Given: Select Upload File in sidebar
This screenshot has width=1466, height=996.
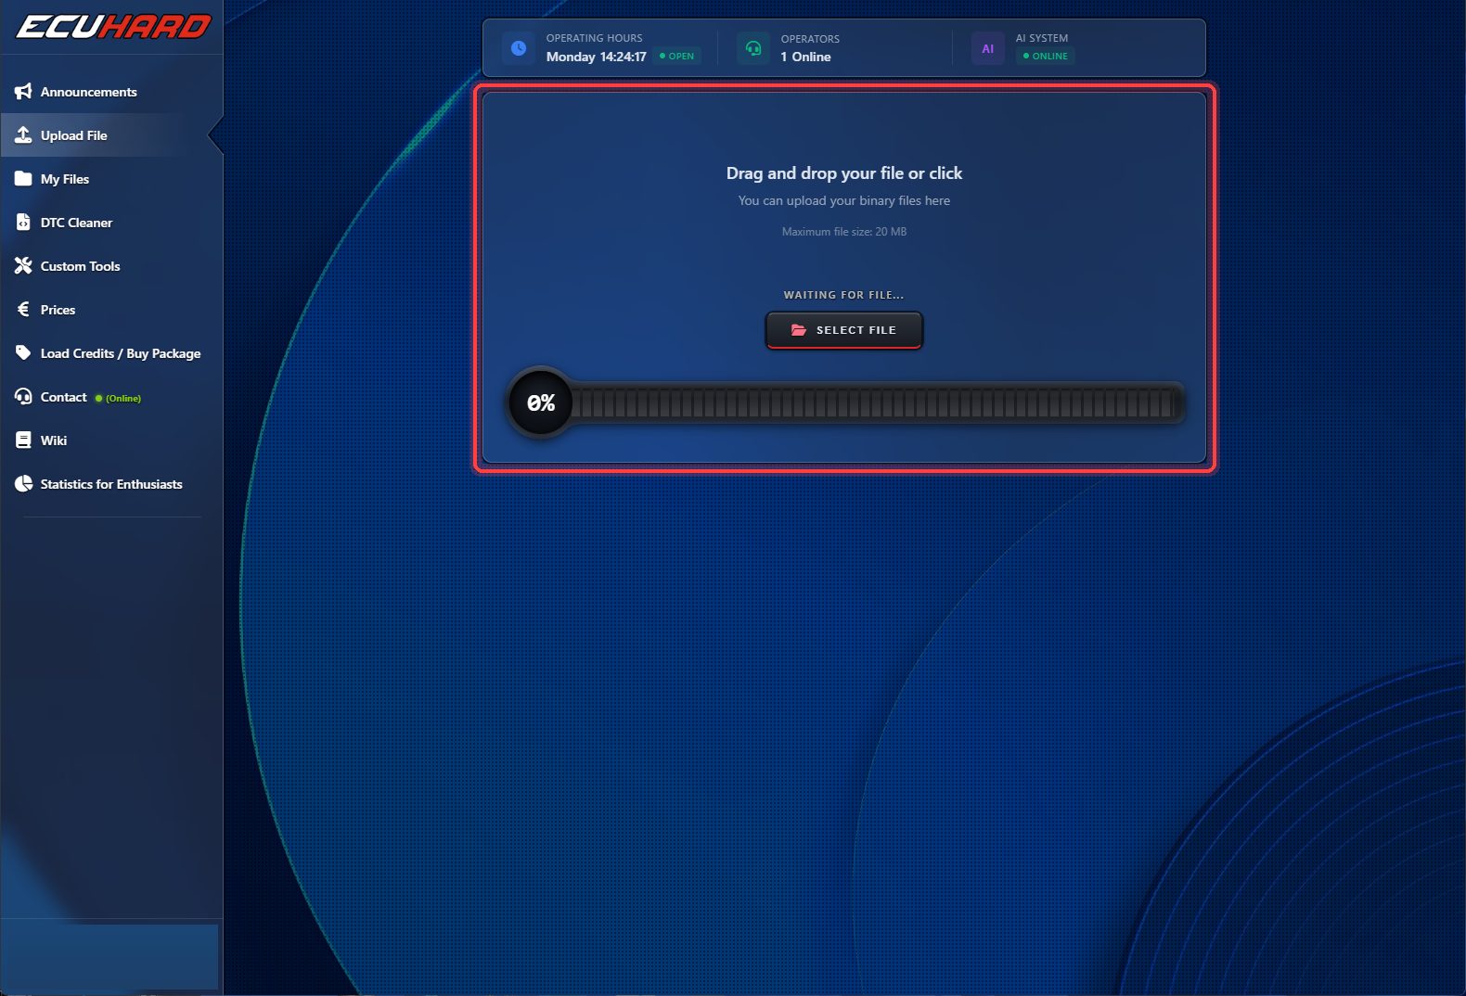Looking at the screenshot, I should click(111, 135).
